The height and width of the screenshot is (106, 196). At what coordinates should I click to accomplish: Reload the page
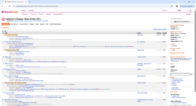click(10, 6)
